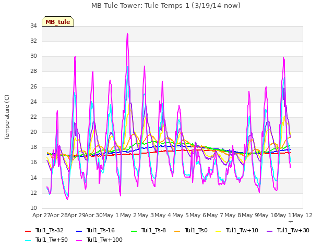Click the May 8 x-axis date label
Image resolution: width=334 pixels, height=250 pixels.
point(233,215)
